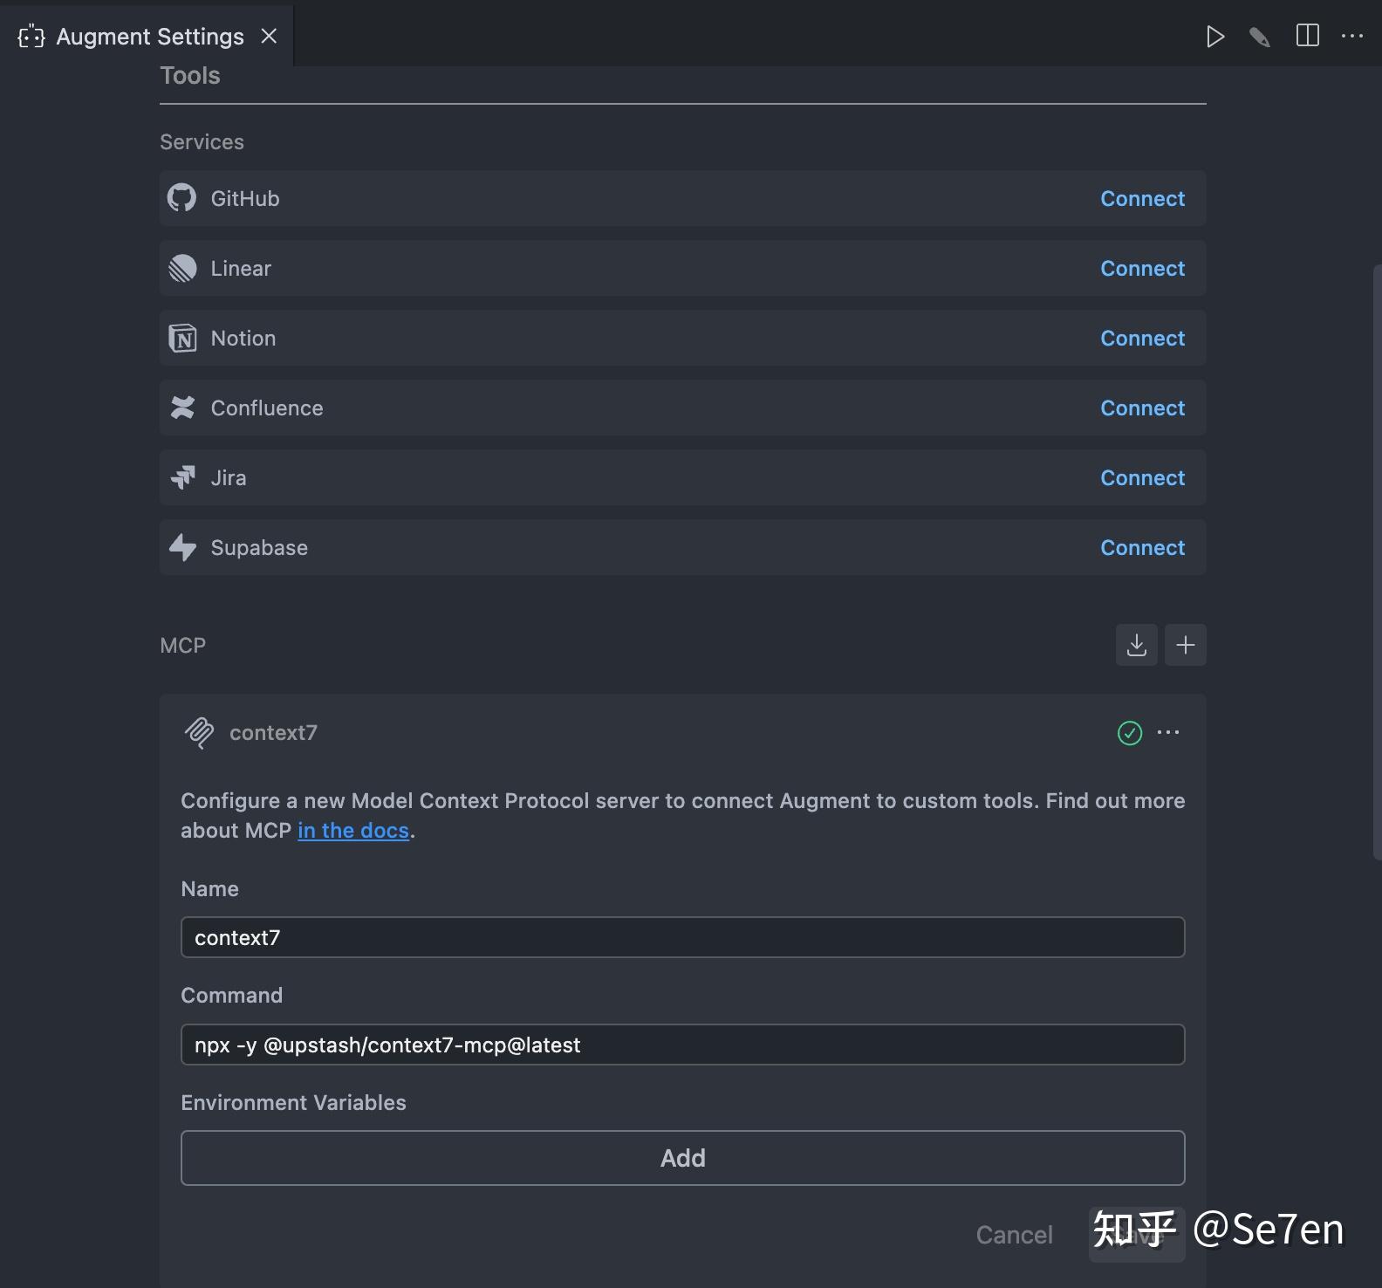Click the GitHub logo icon
The width and height of the screenshot is (1382, 1288).
(181, 198)
